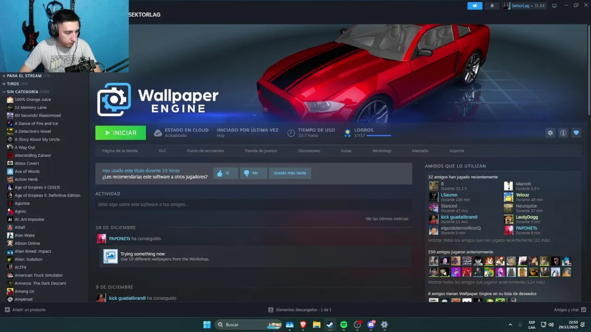
Task: Open the DLC tab
Action: click(x=163, y=151)
